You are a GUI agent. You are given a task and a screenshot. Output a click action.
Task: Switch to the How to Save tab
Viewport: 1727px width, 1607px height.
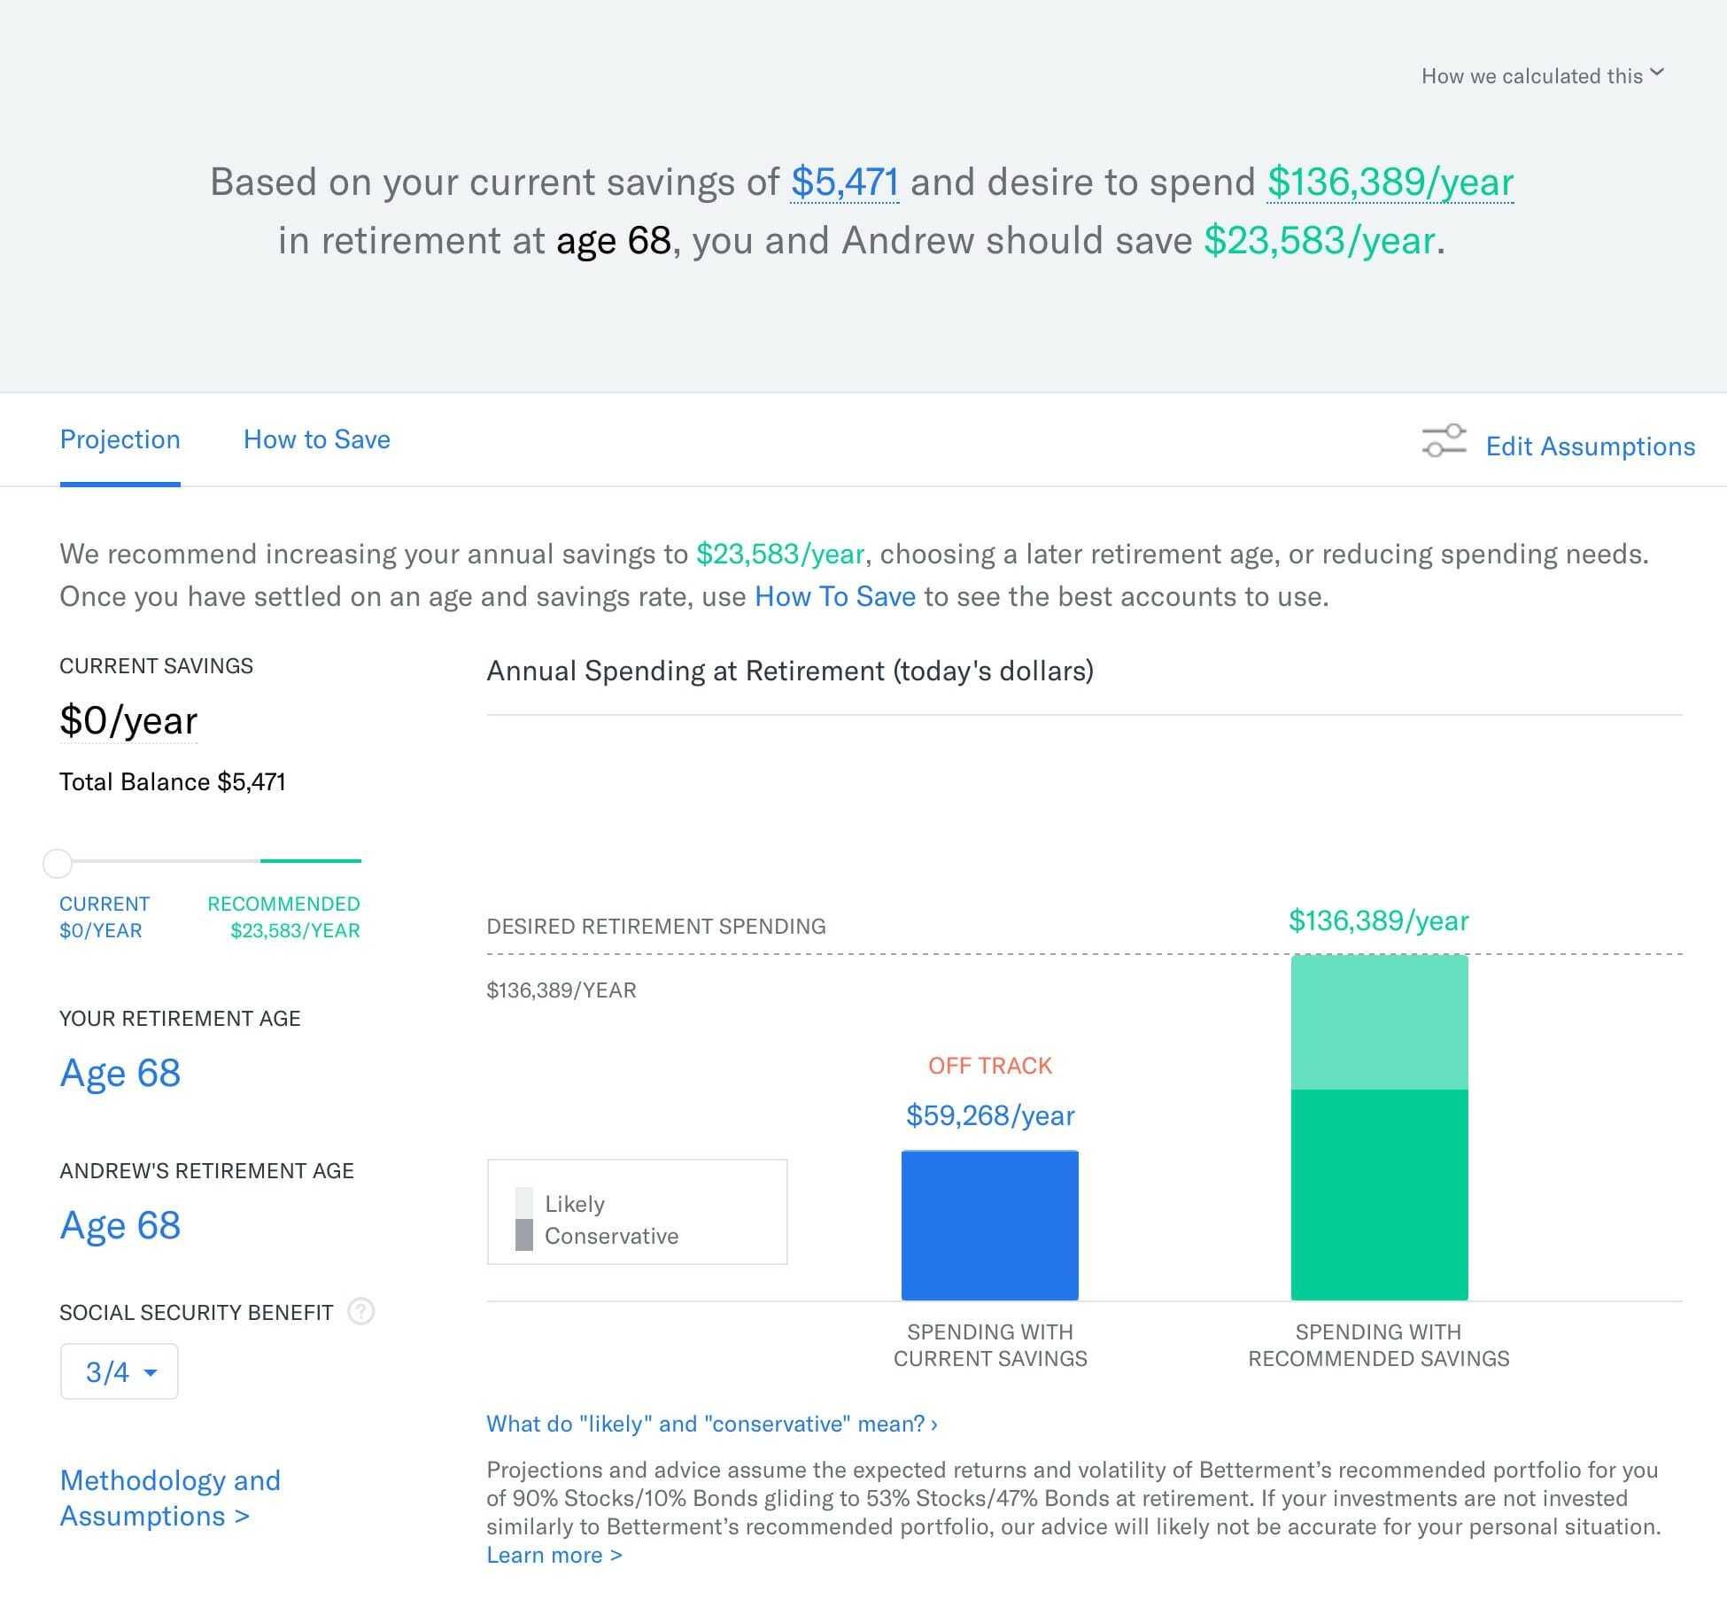click(315, 439)
